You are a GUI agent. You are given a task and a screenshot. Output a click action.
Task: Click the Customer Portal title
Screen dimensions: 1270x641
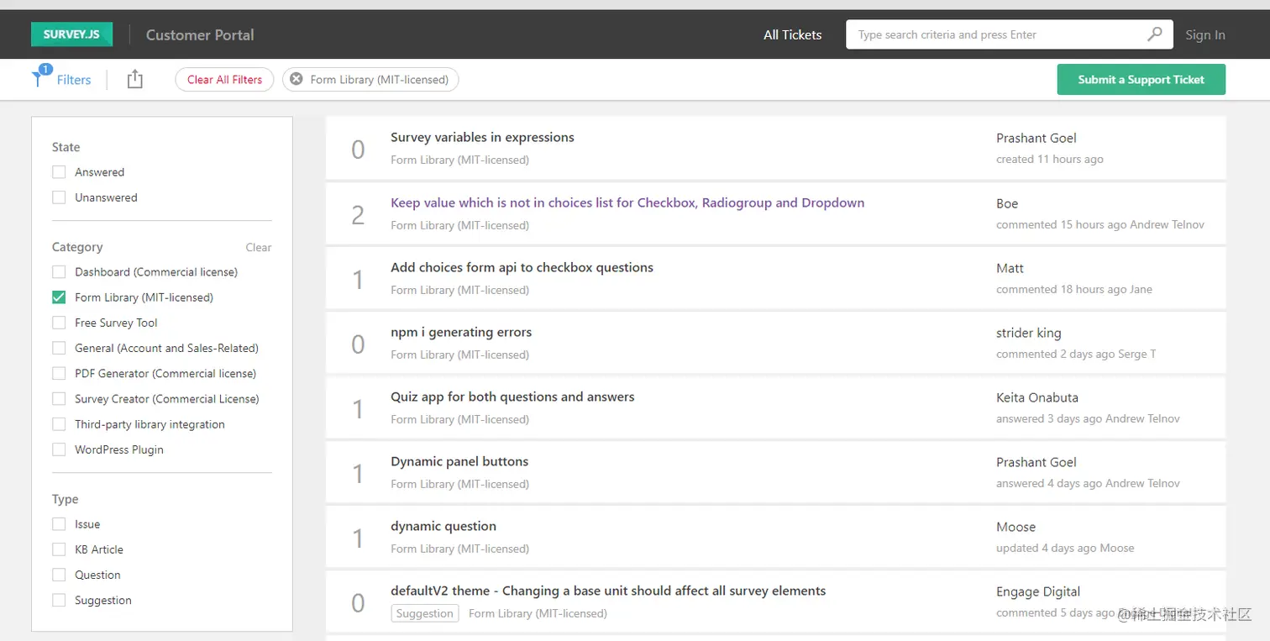point(200,34)
